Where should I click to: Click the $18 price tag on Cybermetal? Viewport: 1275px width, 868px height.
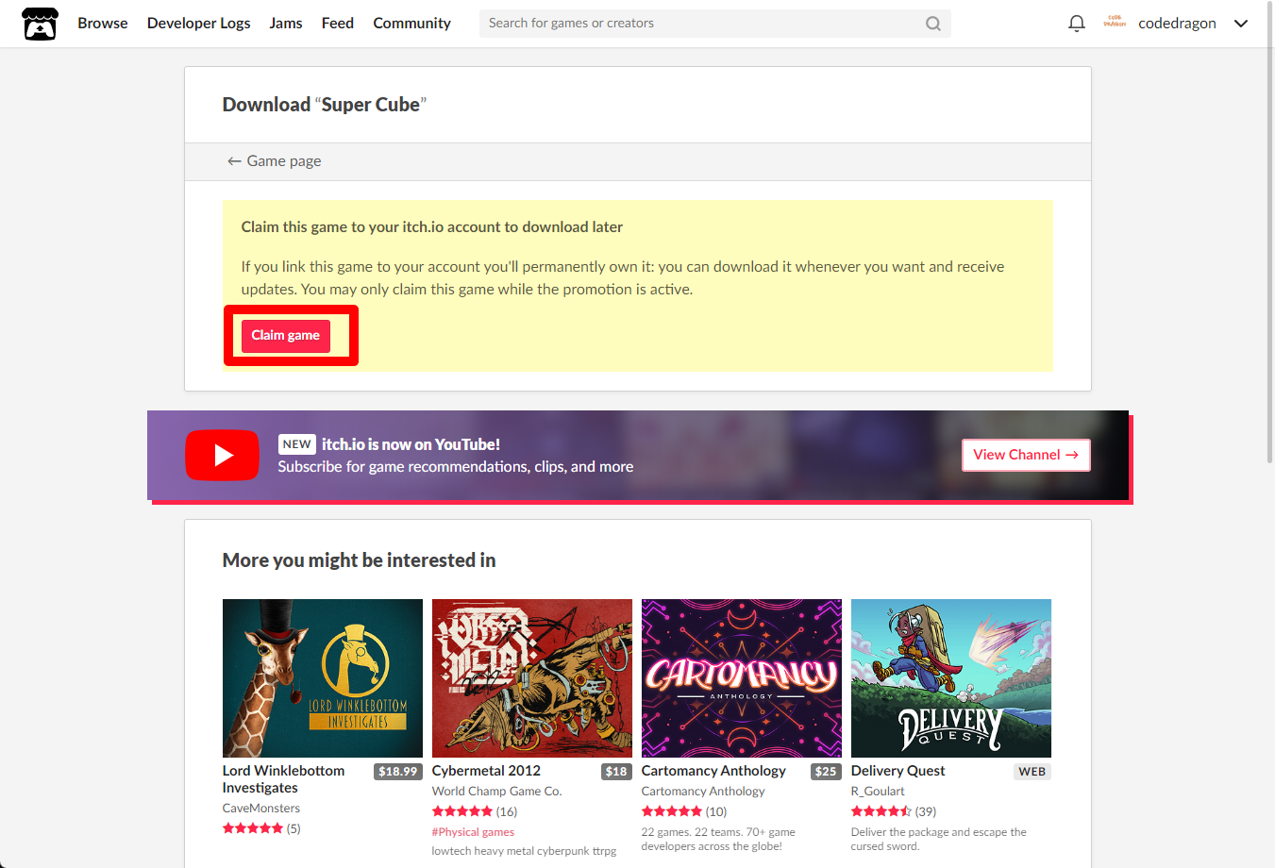[x=616, y=772]
